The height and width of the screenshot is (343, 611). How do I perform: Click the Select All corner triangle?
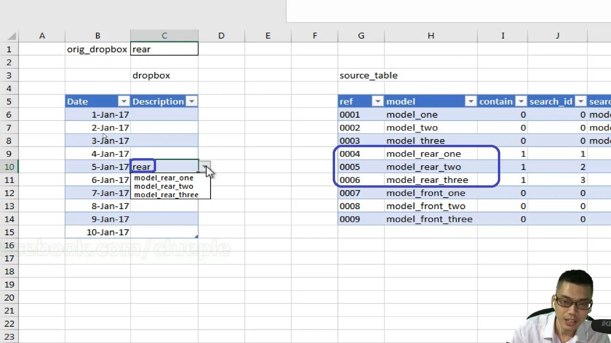(x=11, y=36)
